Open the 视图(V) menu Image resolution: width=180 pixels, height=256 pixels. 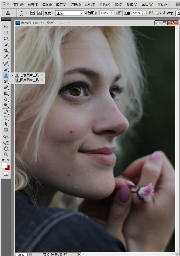[x=132, y=4]
